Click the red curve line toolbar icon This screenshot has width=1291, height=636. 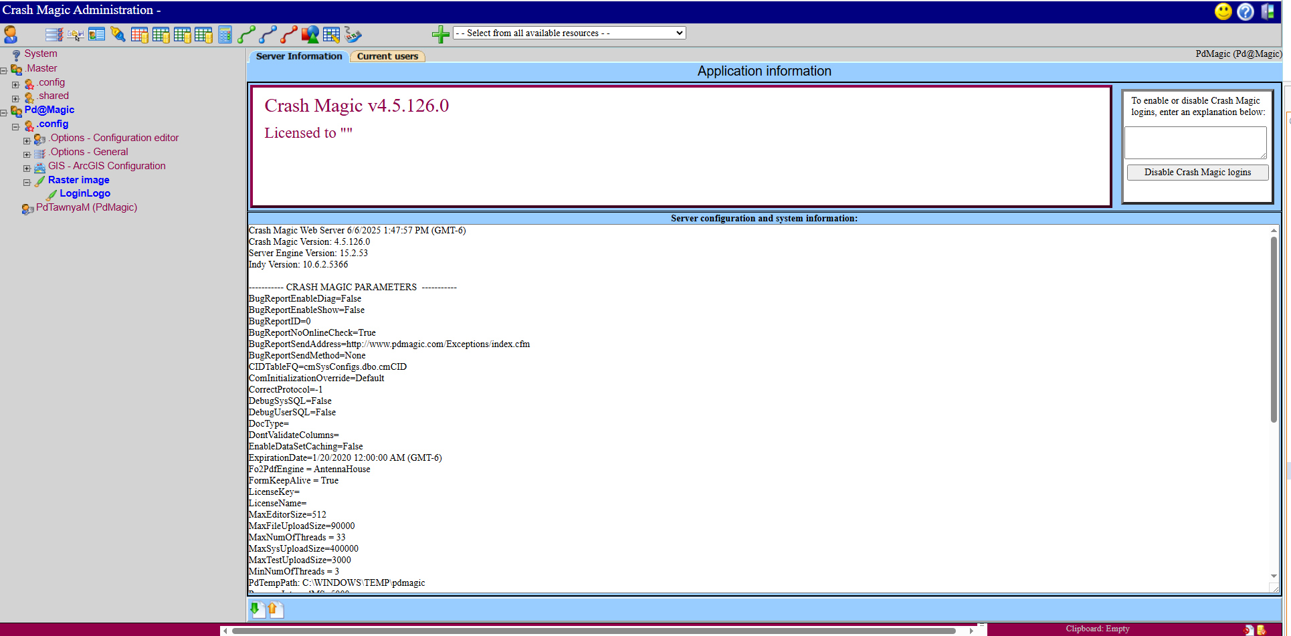point(289,34)
